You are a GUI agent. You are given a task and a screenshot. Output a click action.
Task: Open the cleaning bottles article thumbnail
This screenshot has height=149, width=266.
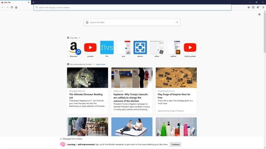(176, 127)
